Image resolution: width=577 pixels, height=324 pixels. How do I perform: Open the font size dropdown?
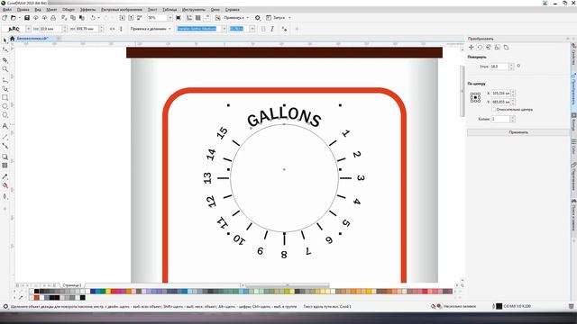point(252,29)
